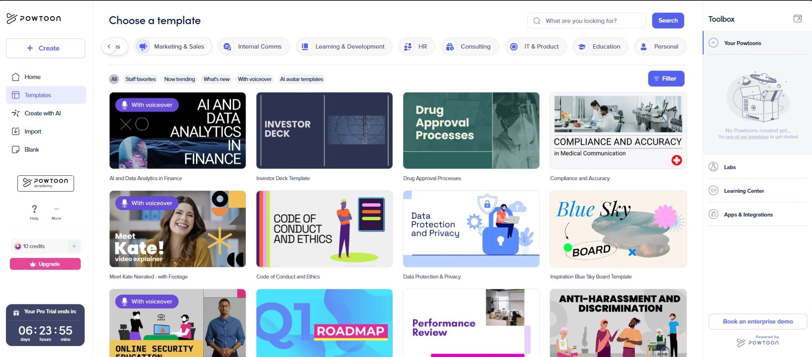The height and width of the screenshot is (357, 812).
Task: Open Data Protection and Privacy template
Action: [x=471, y=229]
